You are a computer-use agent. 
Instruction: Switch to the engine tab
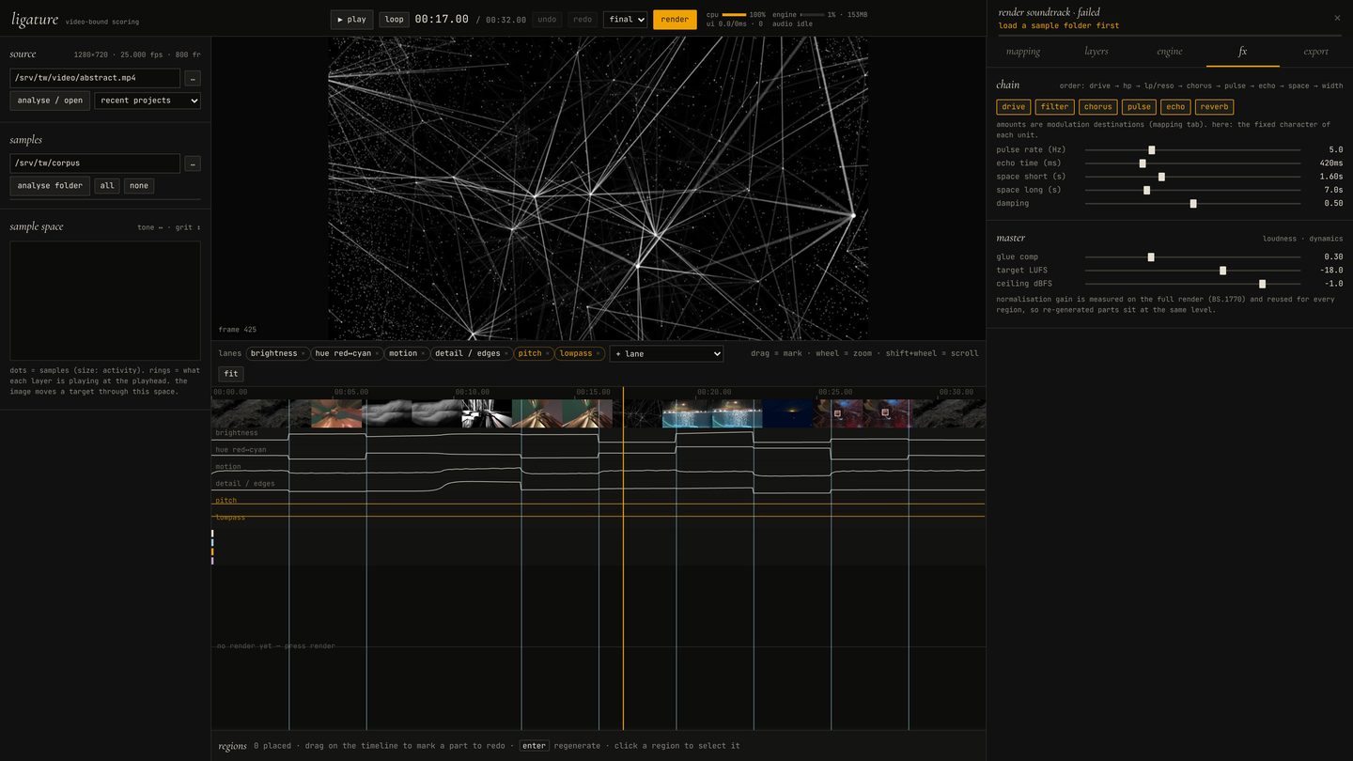(x=1170, y=52)
